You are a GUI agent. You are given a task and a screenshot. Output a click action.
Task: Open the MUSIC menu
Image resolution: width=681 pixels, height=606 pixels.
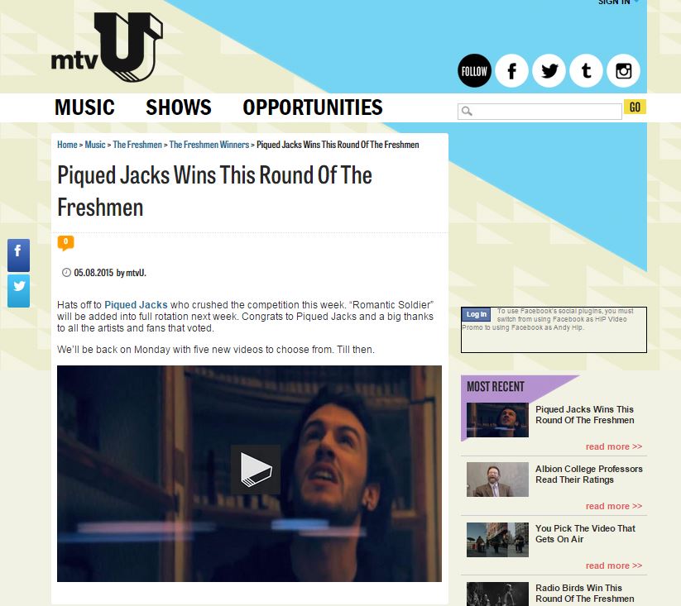pos(84,107)
